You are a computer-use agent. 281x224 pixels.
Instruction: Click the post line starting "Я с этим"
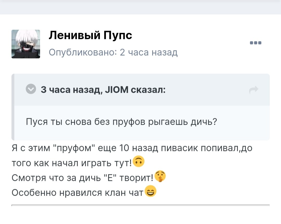click(x=132, y=149)
